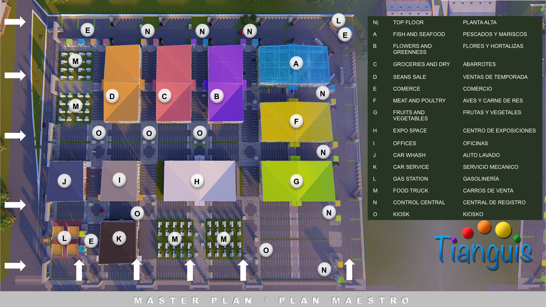Click the FISH AND SEAFOOD legend entry

(x=419, y=34)
